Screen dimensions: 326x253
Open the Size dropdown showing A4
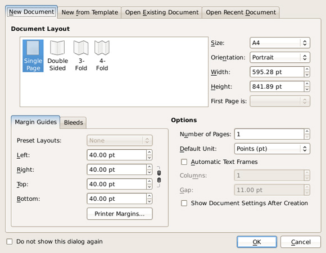click(x=280, y=43)
